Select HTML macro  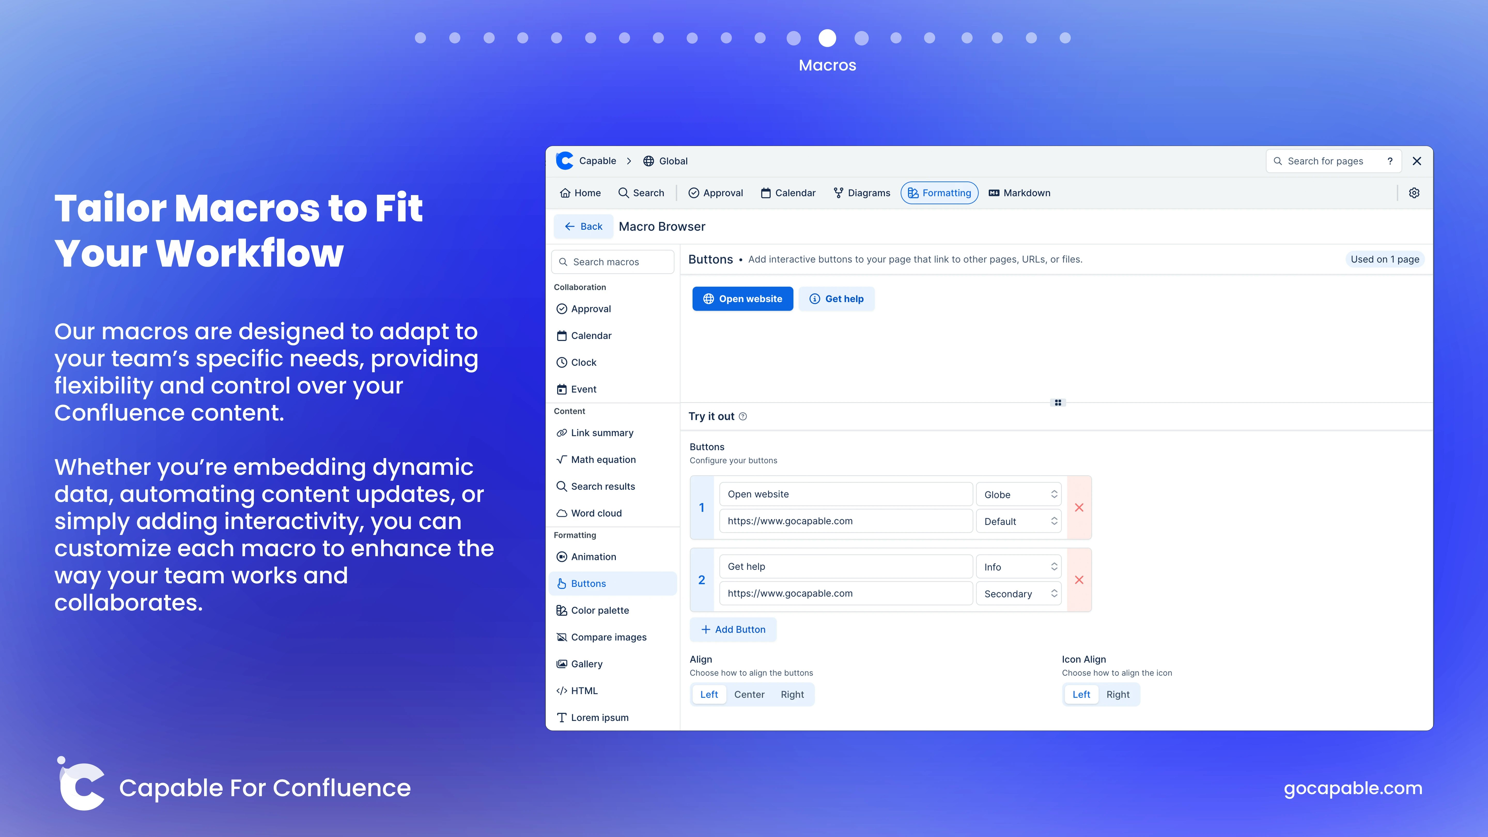click(612, 691)
